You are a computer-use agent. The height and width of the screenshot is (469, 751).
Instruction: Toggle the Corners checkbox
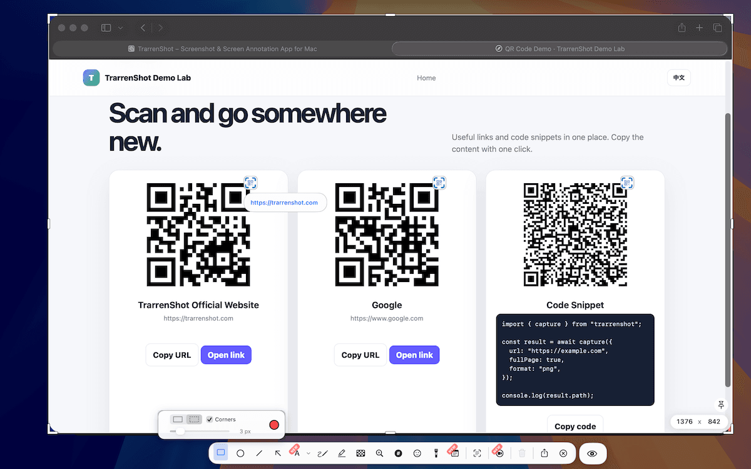(x=210, y=419)
